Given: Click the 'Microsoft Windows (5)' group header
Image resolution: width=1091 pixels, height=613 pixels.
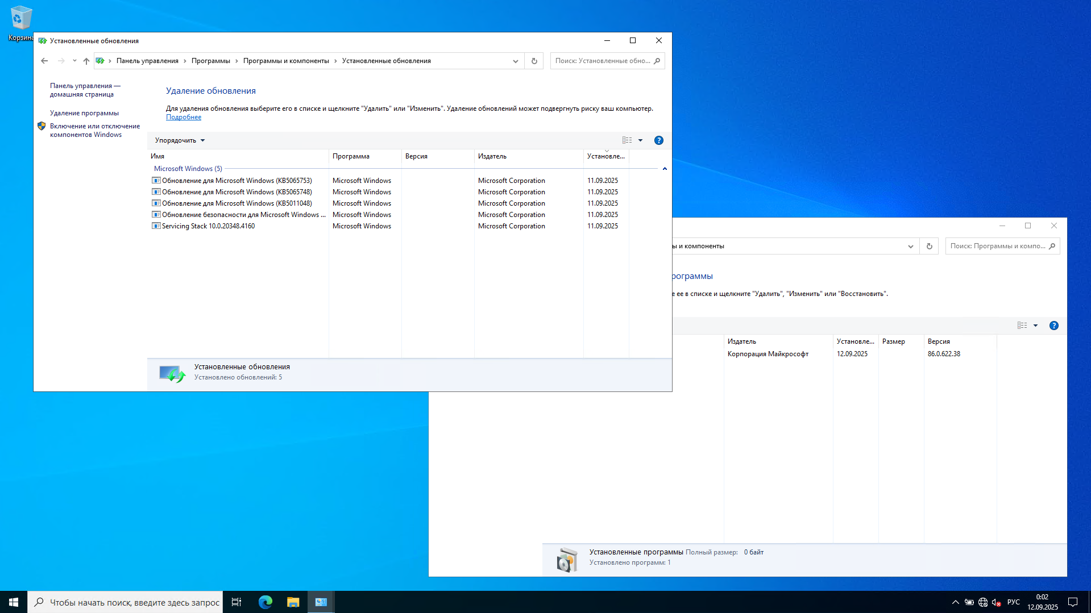Looking at the screenshot, I should coord(188,169).
